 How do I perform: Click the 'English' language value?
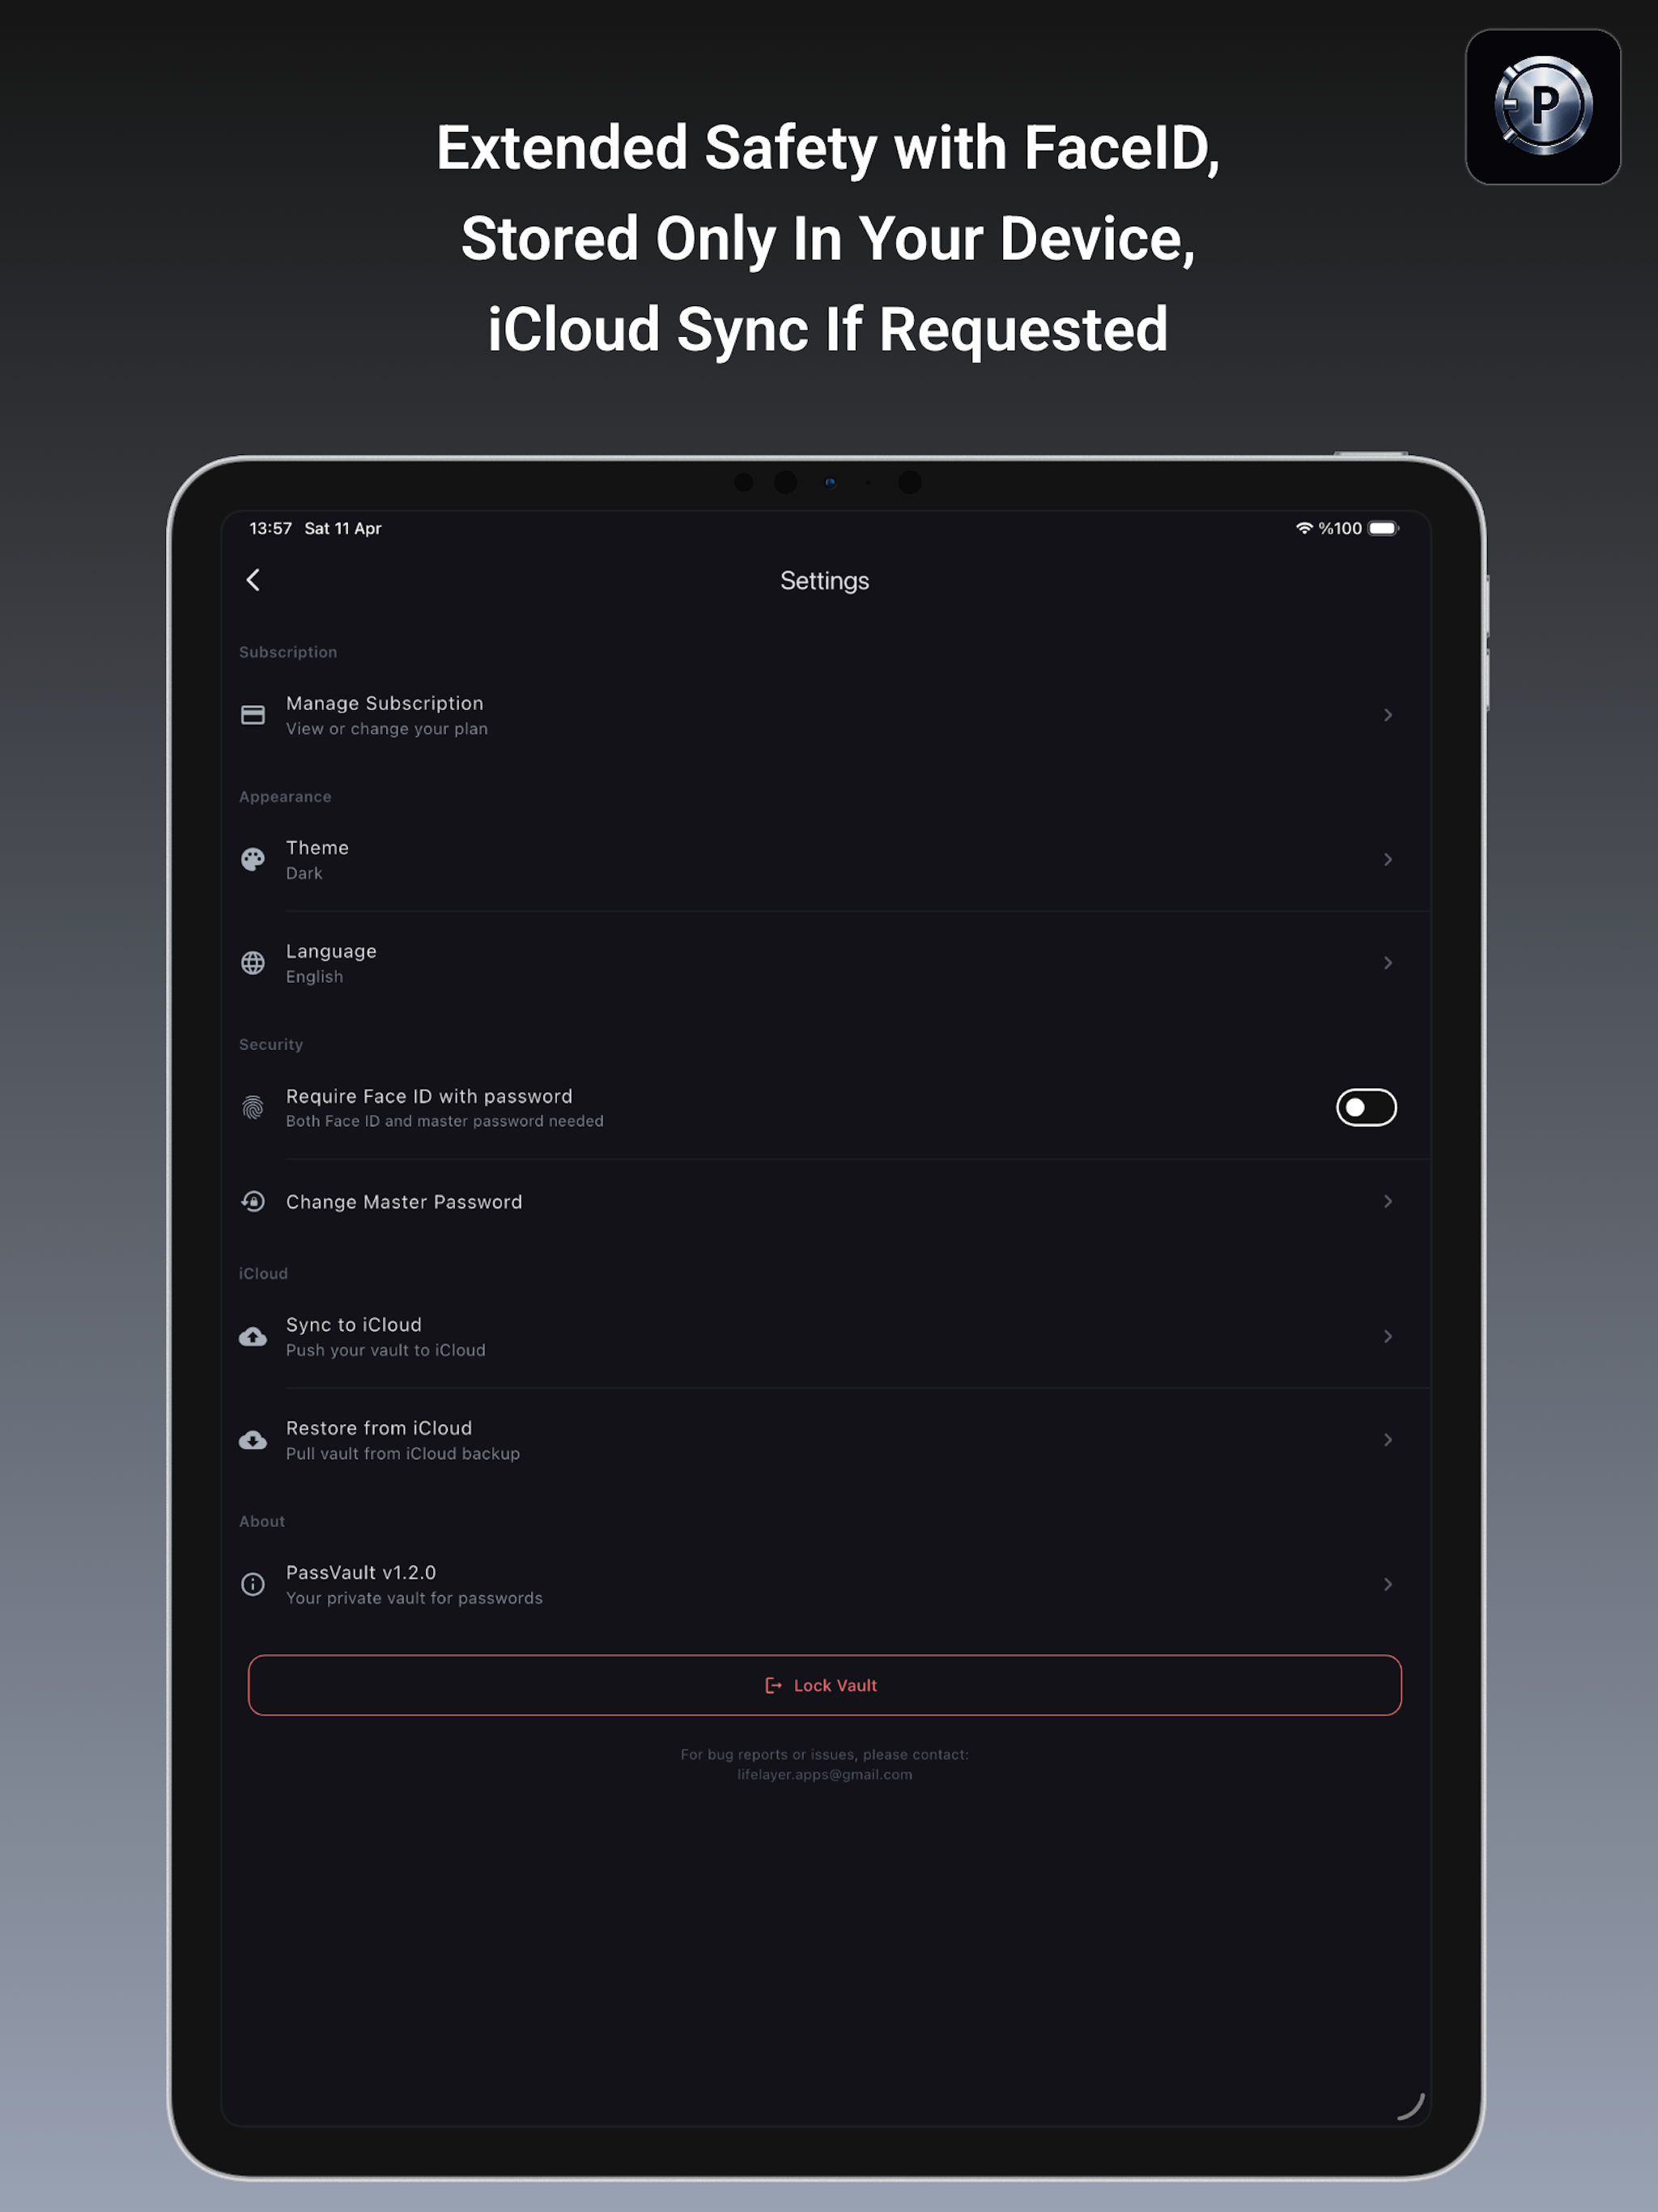pos(314,977)
